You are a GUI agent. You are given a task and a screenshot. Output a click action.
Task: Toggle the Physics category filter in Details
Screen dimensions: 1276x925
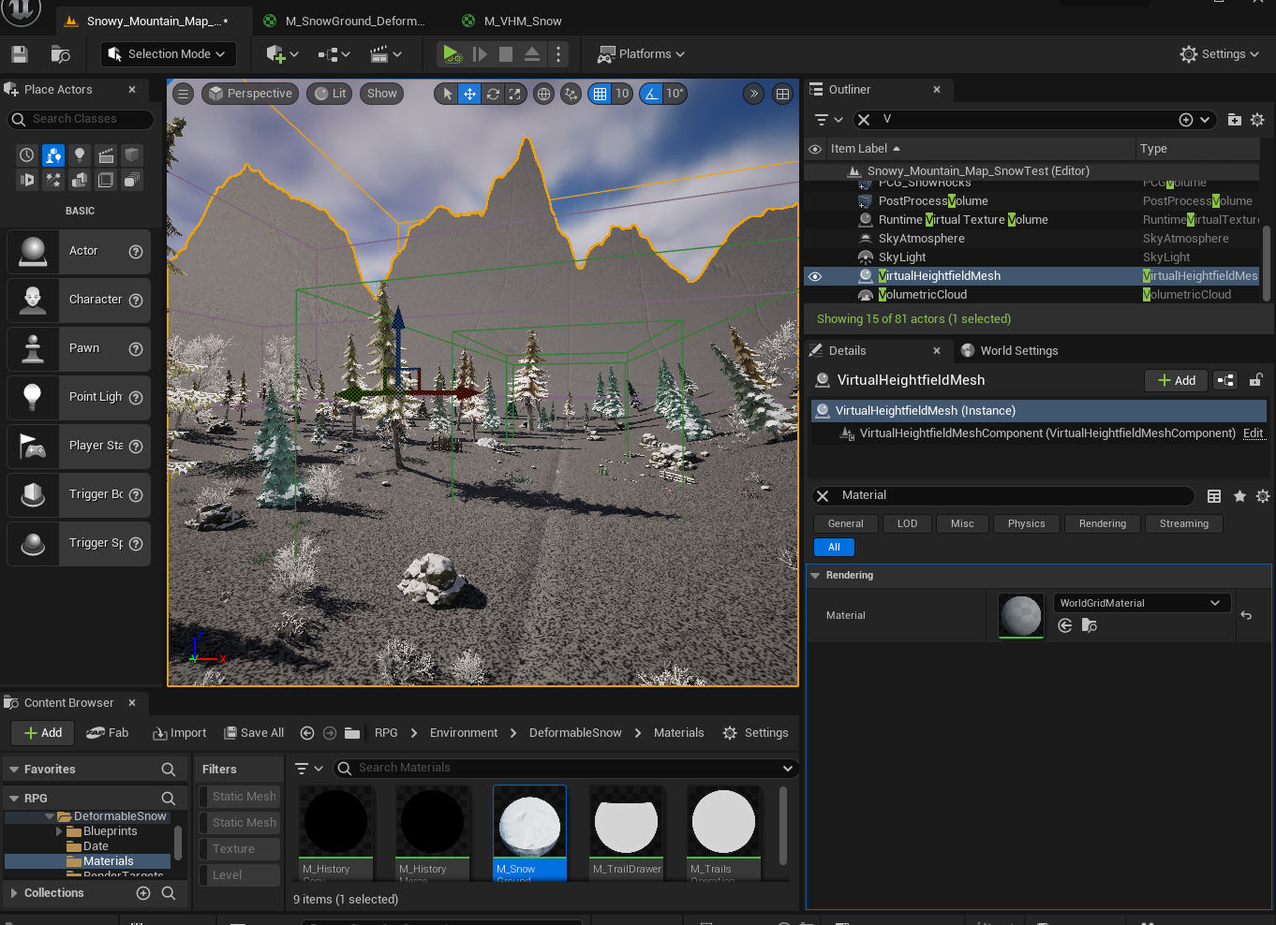pyautogui.click(x=1027, y=524)
